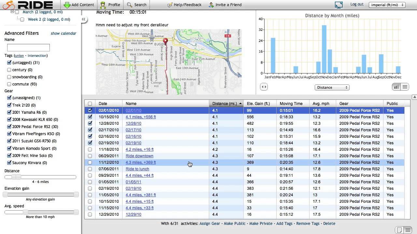417x234 pixels.
Task: Click the Delete action link
Action: click(329, 224)
